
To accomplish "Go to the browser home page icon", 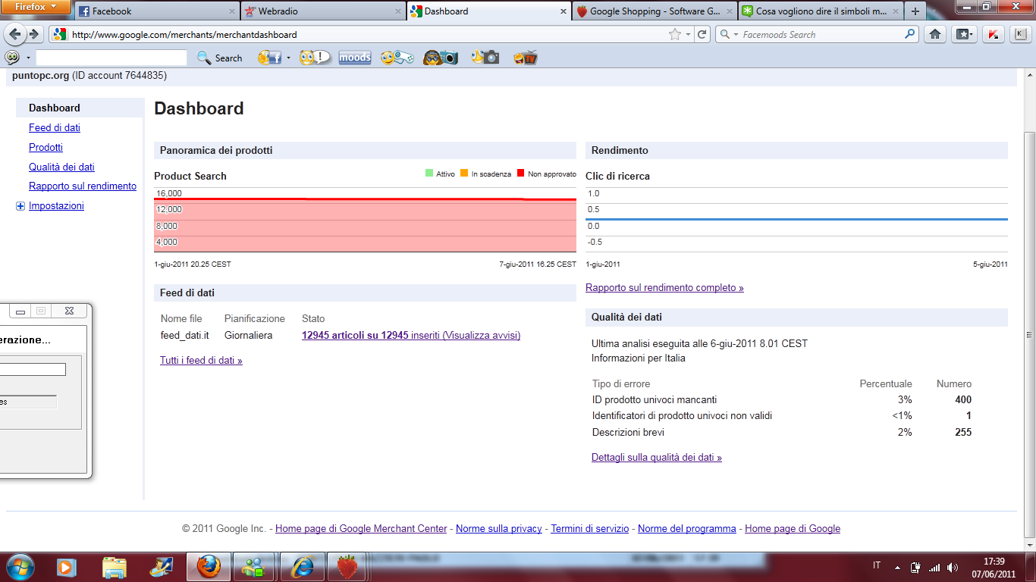I will [x=935, y=34].
